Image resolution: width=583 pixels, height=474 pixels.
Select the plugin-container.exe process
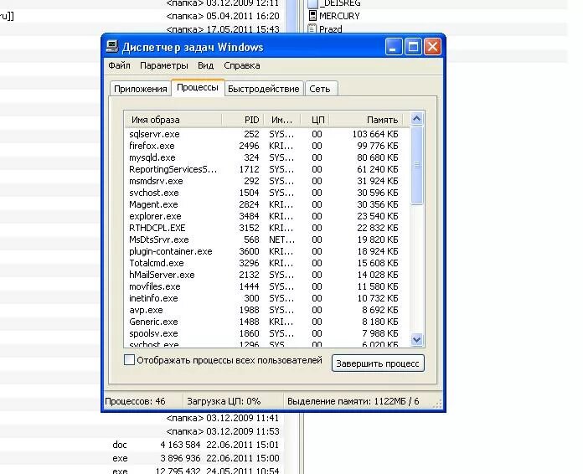267,251
